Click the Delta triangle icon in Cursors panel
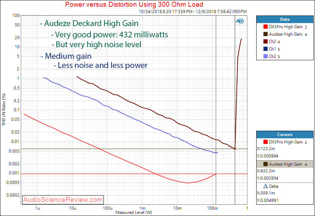The width and height of the screenshot is (315, 216). point(265,186)
